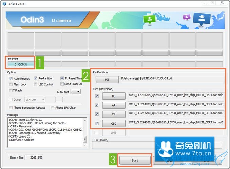The image size is (230, 169).
Task: Open the AutoStart dropdown
Action: [x=76, y=92]
